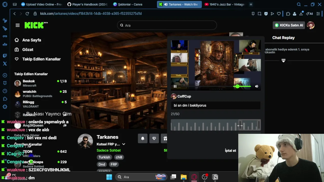Screen dimensions: 324x182
Task: Open Opera sidebar settings gear
Action: point(5,107)
